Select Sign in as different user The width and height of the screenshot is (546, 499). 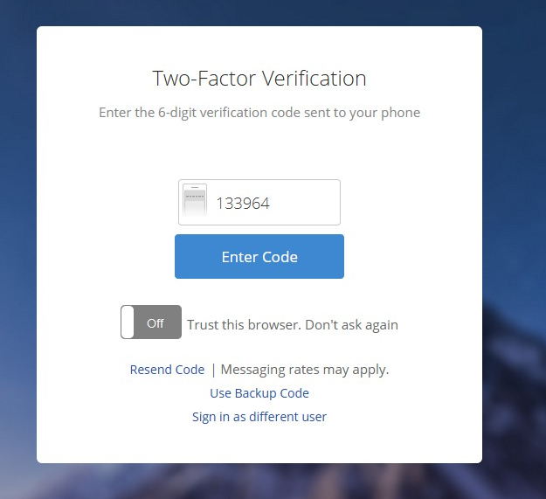(259, 417)
